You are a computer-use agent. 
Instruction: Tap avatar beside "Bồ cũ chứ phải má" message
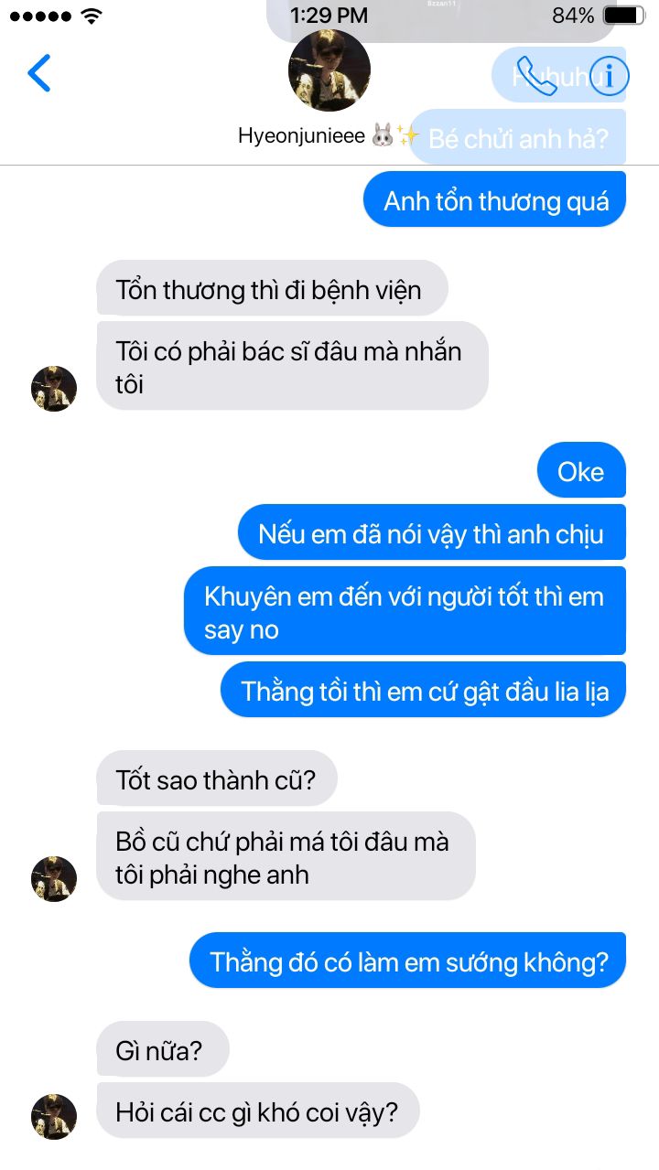pyautogui.click(x=54, y=879)
